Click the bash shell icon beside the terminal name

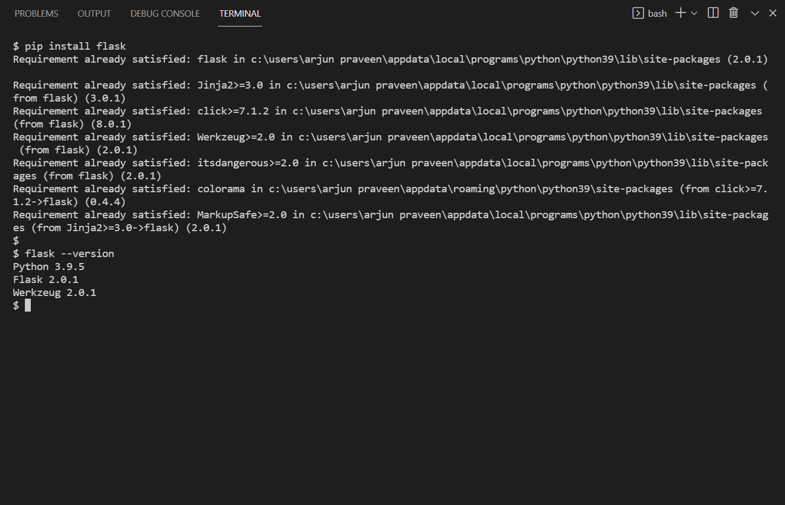pos(638,12)
